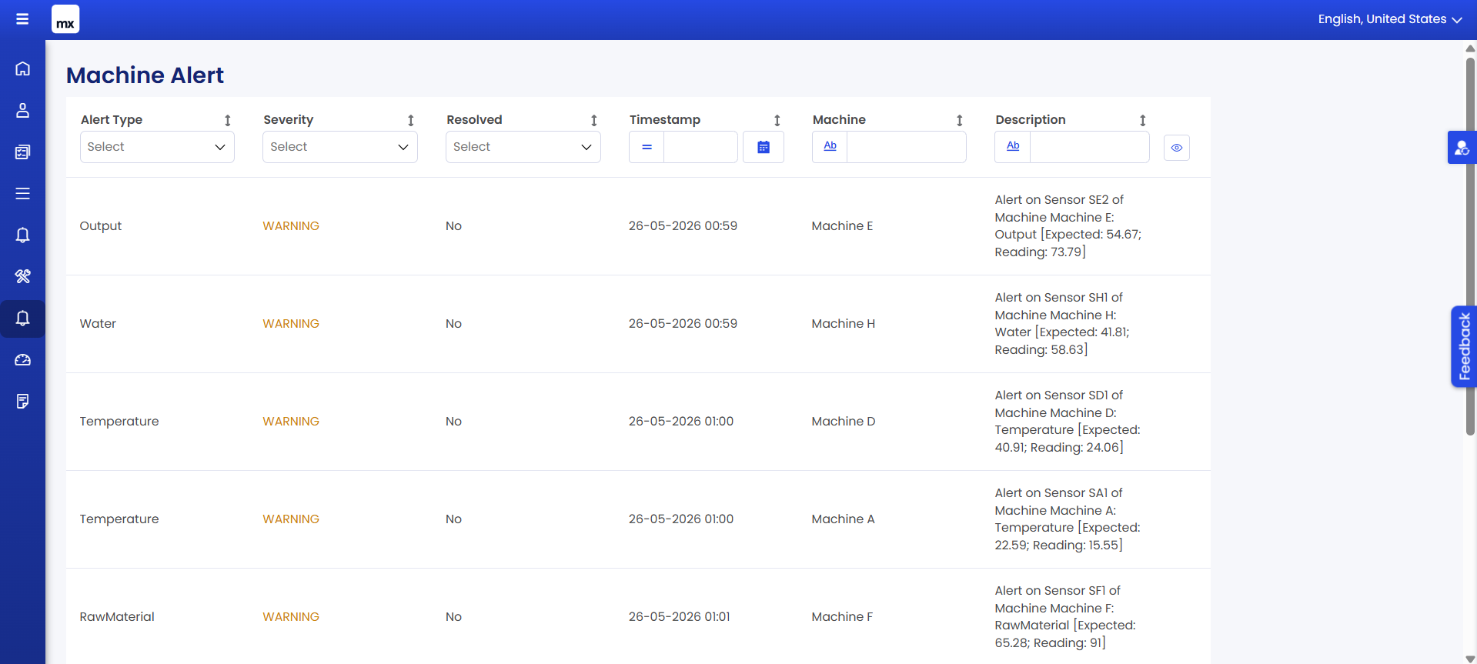Viewport: 1477px width, 664px height.
Task: Click description for Sensor SA1 alert
Action: click(1068, 519)
